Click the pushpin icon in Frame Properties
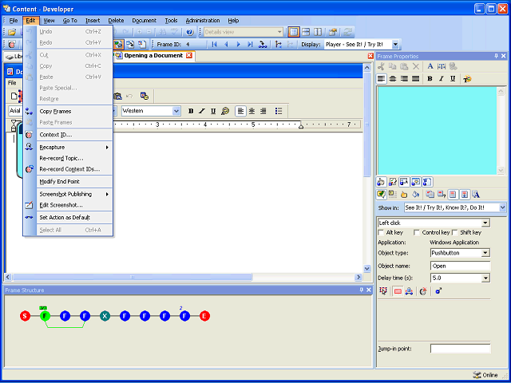The image size is (511, 383). coord(497,56)
